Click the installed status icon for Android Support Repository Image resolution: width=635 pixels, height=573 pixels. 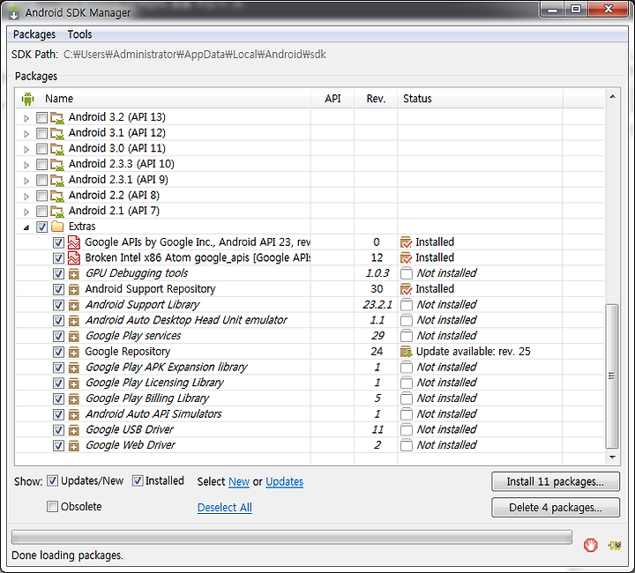(x=407, y=289)
